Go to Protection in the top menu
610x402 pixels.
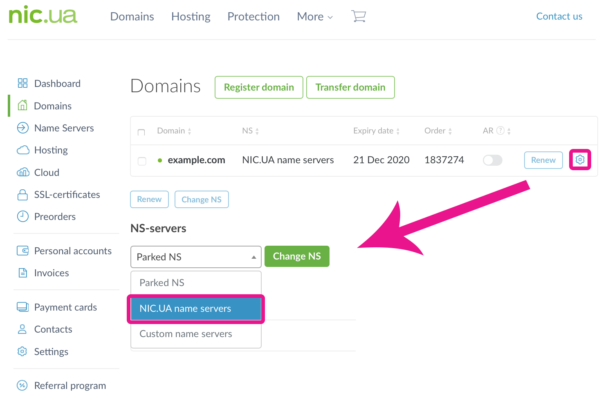(253, 17)
